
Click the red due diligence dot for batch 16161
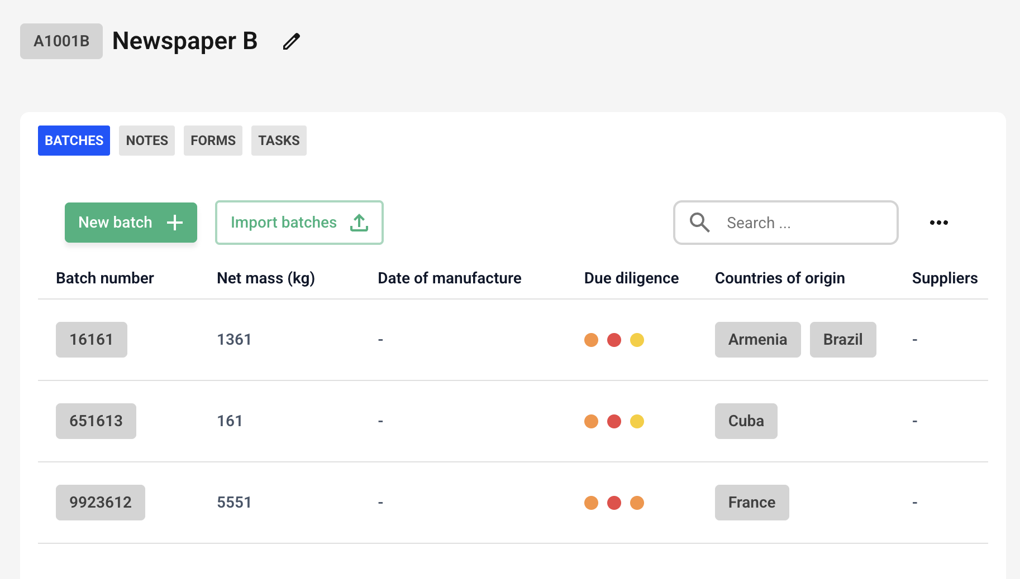click(x=614, y=340)
